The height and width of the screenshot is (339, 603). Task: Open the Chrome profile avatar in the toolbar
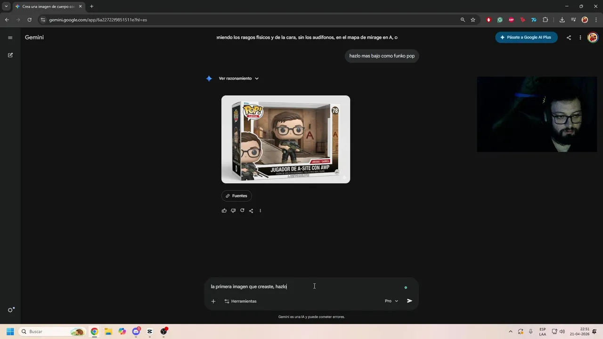[585, 20]
